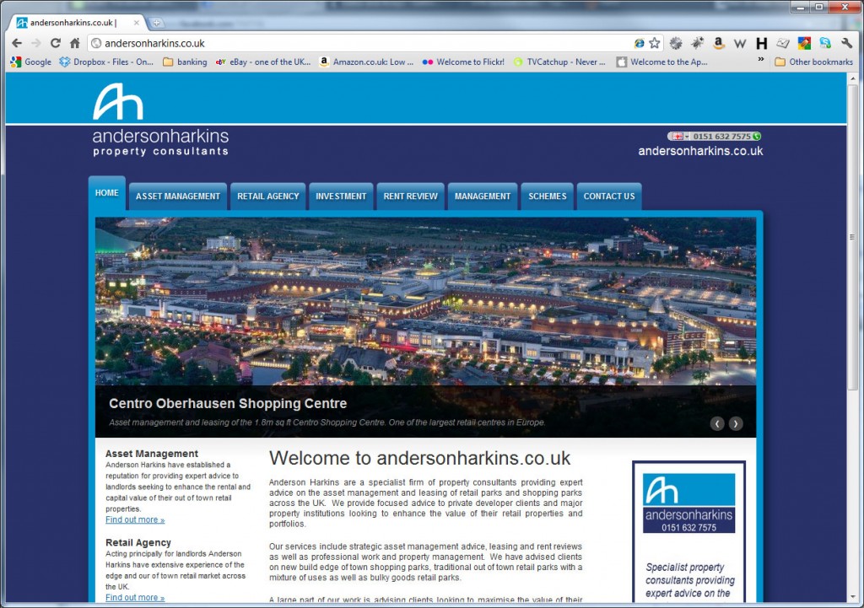Open the INVESTMENT tab

coord(341,196)
